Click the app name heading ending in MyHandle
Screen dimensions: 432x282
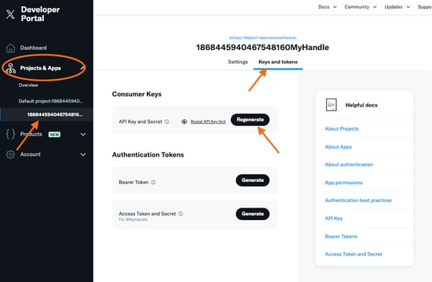click(x=262, y=47)
